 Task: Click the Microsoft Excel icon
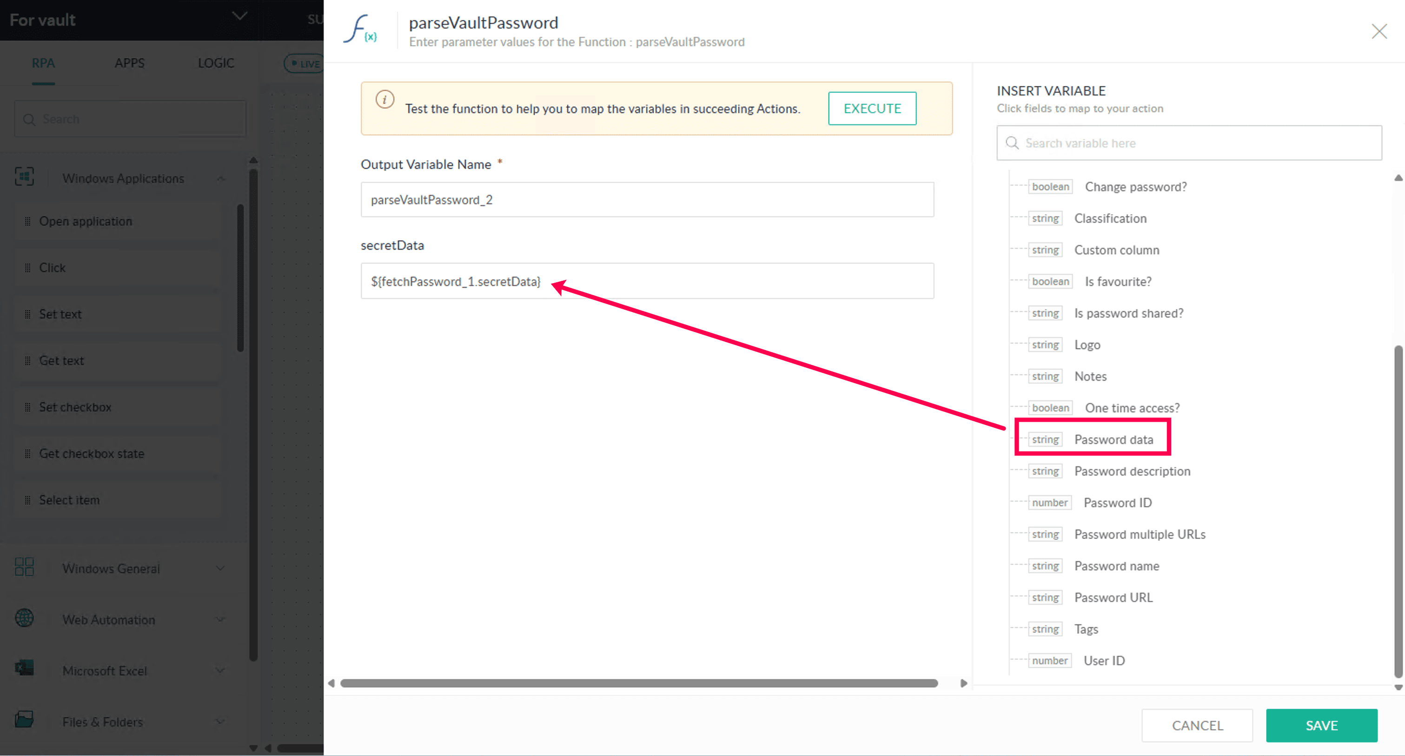point(24,669)
